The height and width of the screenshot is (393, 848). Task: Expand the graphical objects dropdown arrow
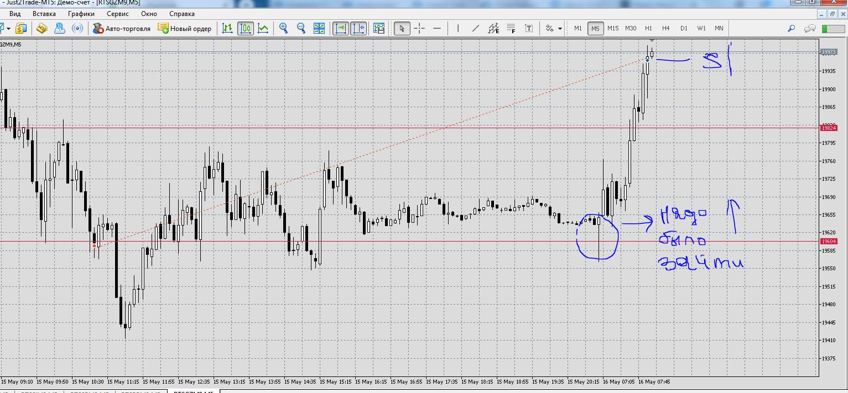click(560, 28)
